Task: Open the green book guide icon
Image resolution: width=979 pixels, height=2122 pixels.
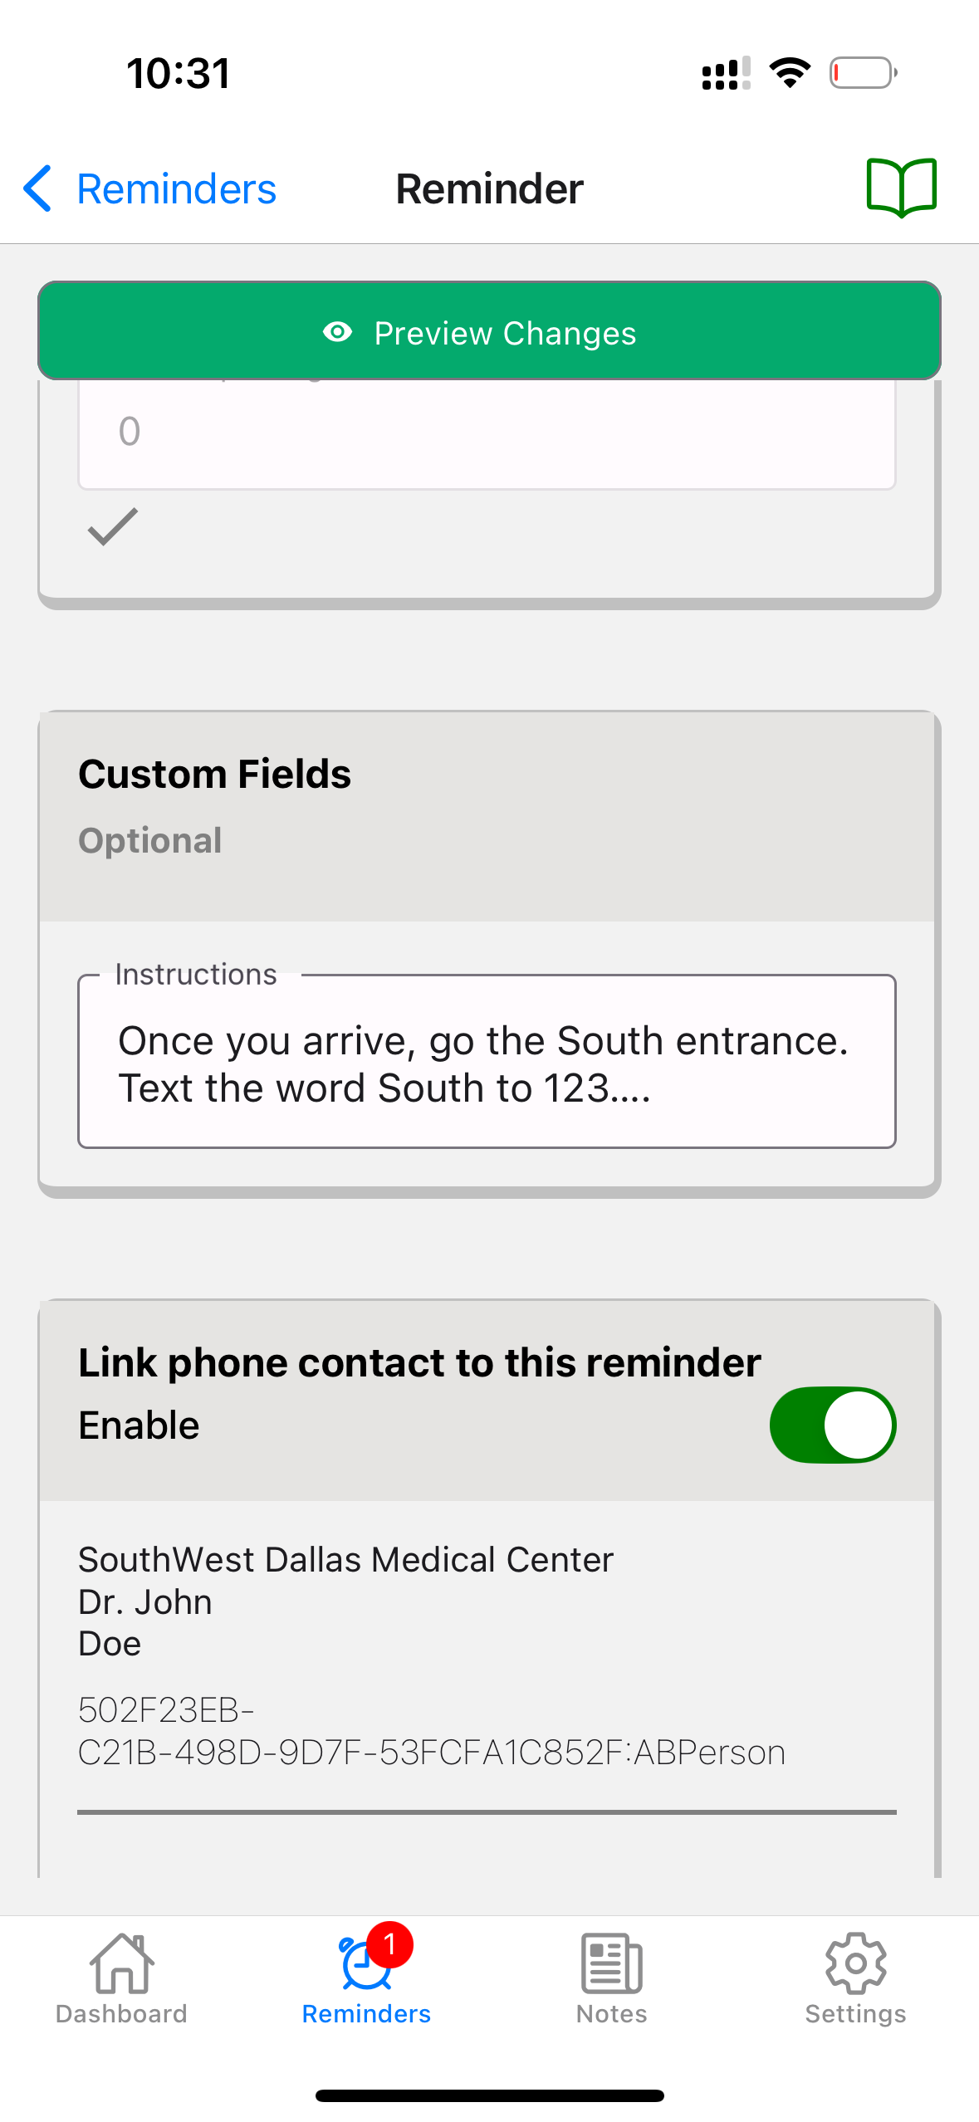Action: point(901,188)
